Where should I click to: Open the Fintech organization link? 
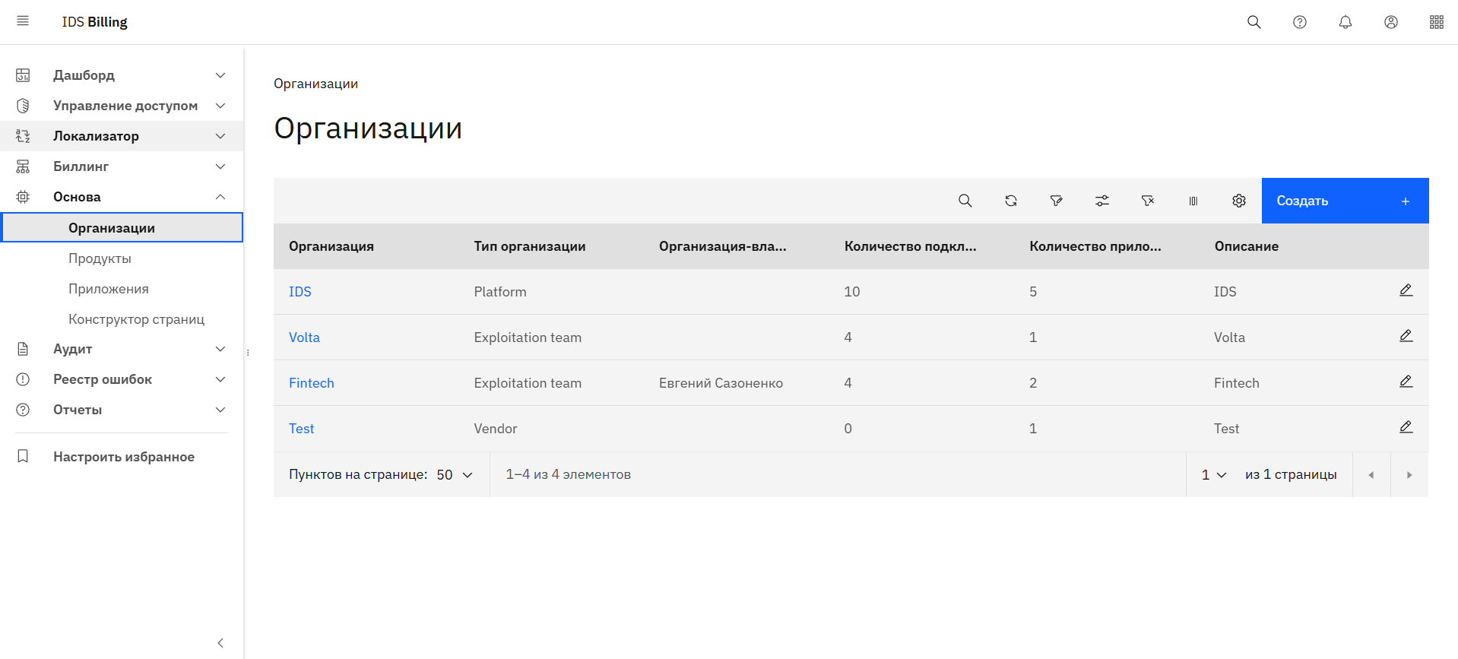pyautogui.click(x=311, y=383)
